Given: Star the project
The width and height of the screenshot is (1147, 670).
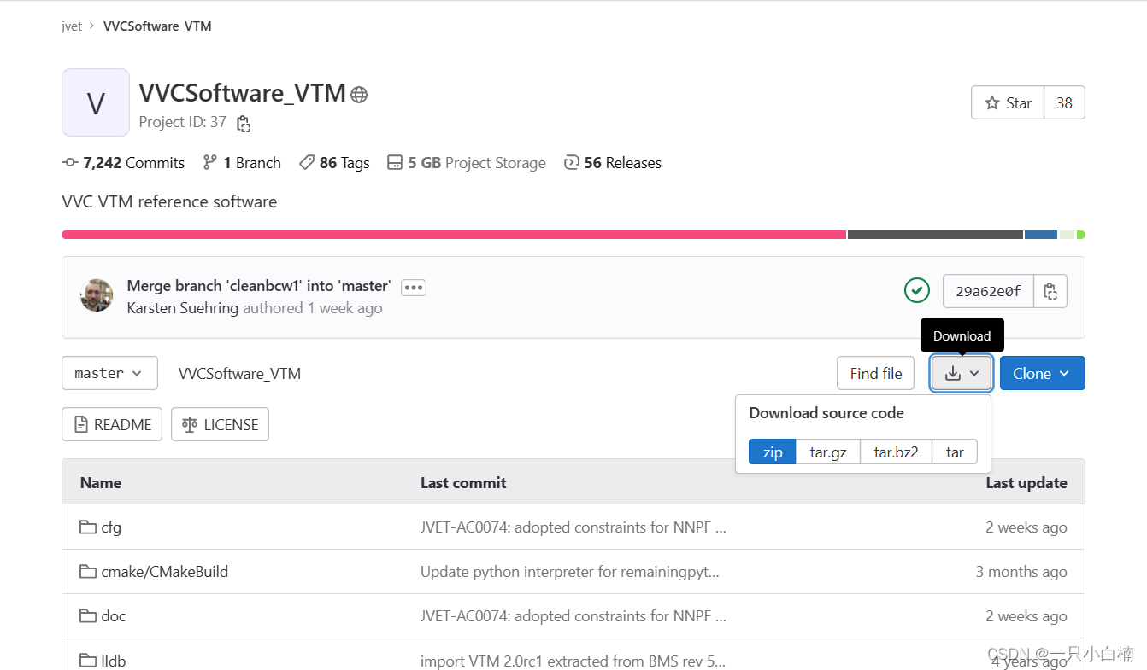Looking at the screenshot, I should tap(1008, 103).
